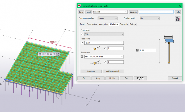Open Help for formwork tool
Image resolution: width=185 pixels, height=112 pixels.
(178, 12)
